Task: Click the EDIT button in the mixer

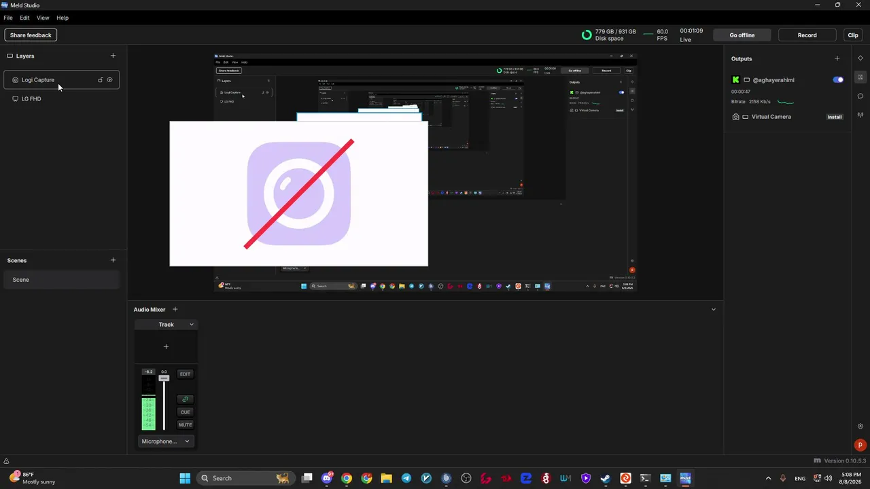Action: pos(185,374)
